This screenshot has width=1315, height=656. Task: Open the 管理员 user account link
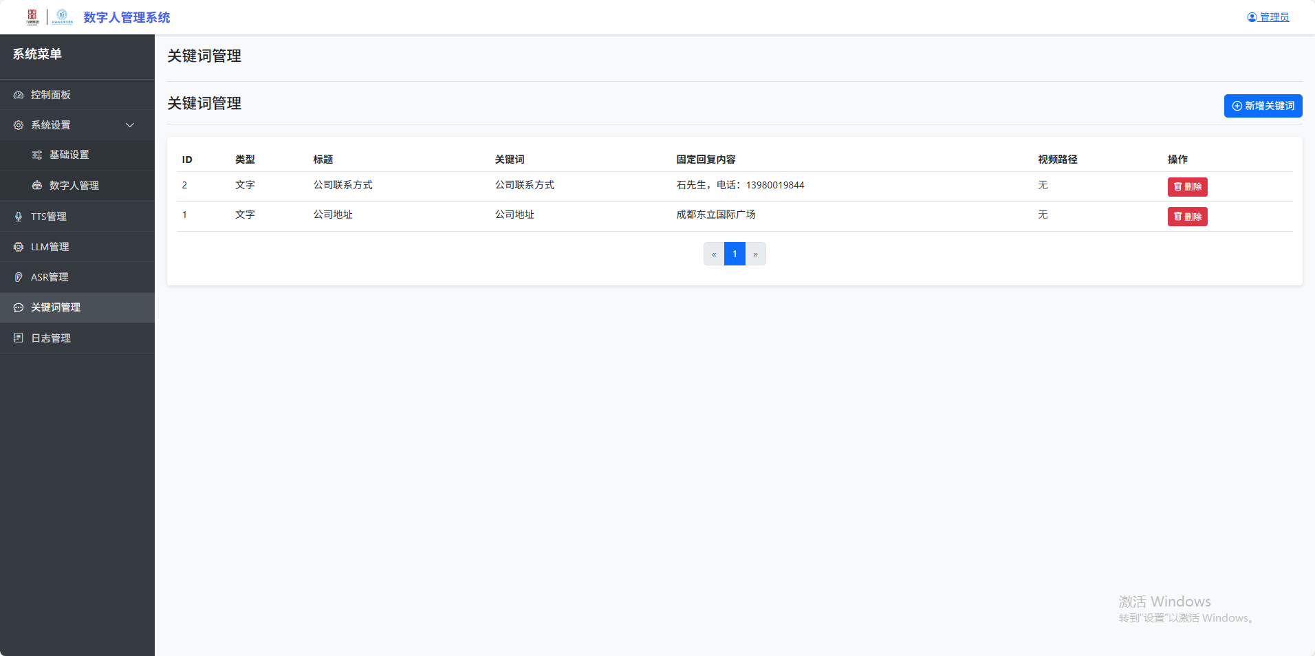point(1268,17)
